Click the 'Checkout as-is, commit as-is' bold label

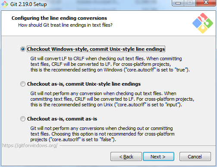click(x=62, y=119)
